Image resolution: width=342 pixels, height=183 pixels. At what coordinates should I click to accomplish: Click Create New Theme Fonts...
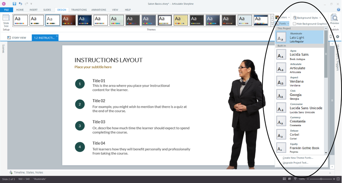(298, 158)
